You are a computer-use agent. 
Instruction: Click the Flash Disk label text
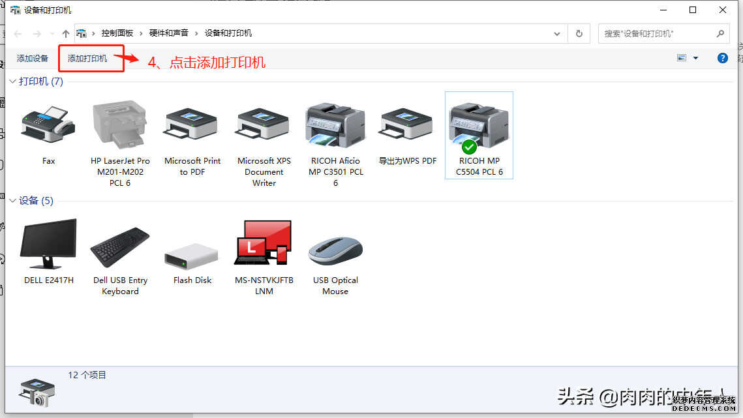[192, 280]
